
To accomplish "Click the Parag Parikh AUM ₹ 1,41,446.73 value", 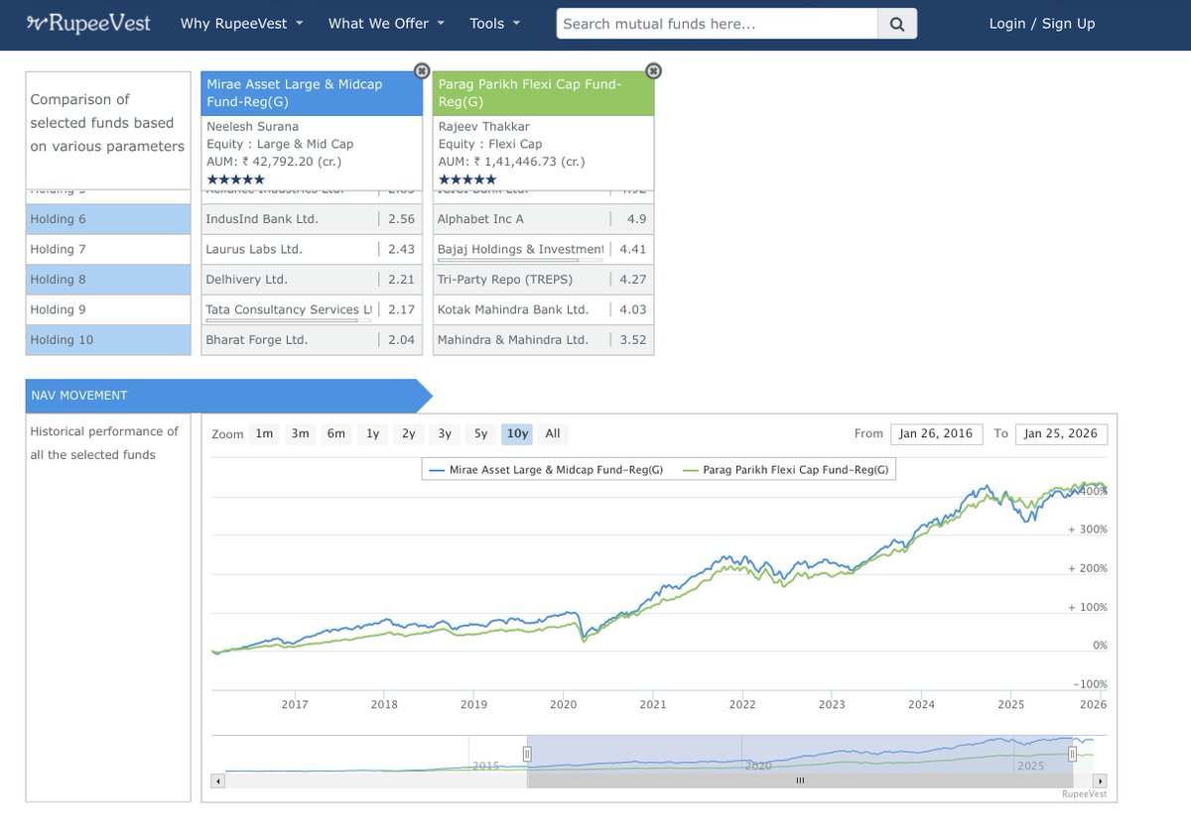I will point(511,161).
